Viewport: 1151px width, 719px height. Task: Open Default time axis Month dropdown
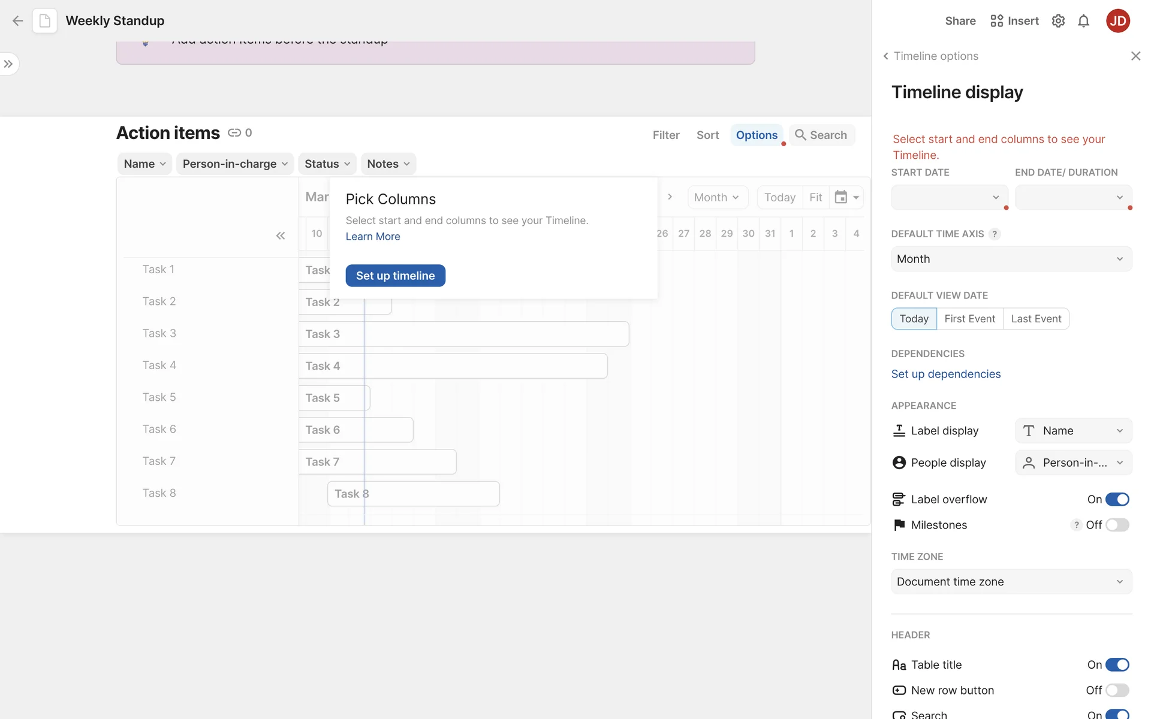pyautogui.click(x=1011, y=259)
